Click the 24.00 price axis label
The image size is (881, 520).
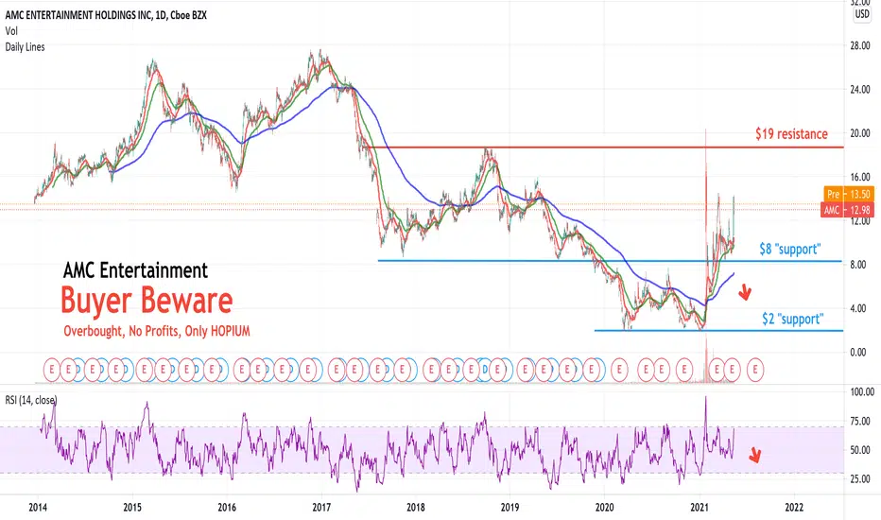click(859, 90)
